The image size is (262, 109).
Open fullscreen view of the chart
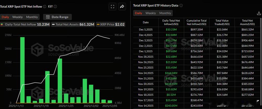[x=112, y=7]
